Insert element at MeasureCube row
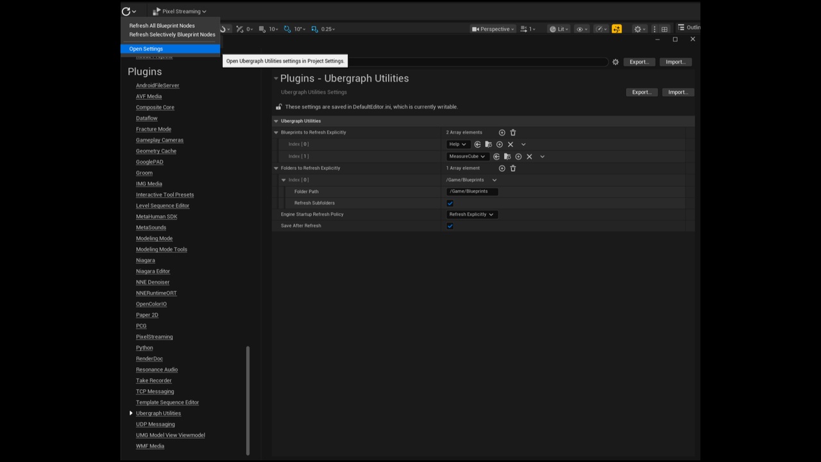The width and height of the screenshot is (821, 462). pyautogui.click(x=518, y=157)
